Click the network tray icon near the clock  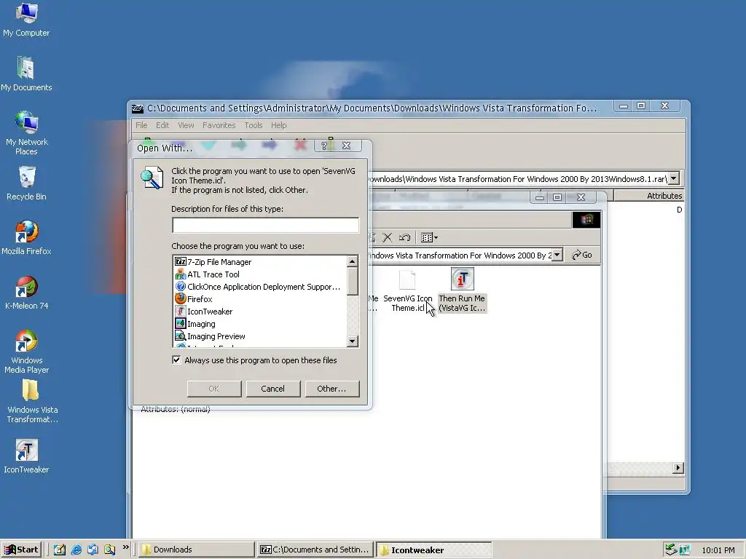pos(670,550)
